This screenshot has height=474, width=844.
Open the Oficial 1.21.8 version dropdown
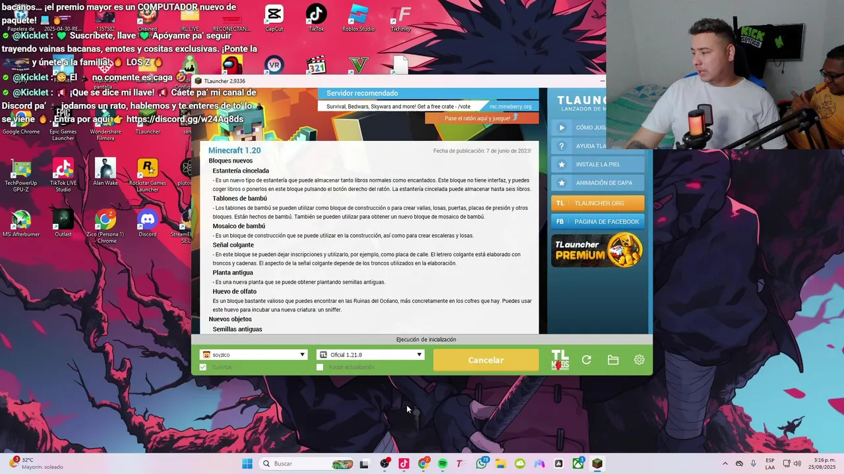370,355
